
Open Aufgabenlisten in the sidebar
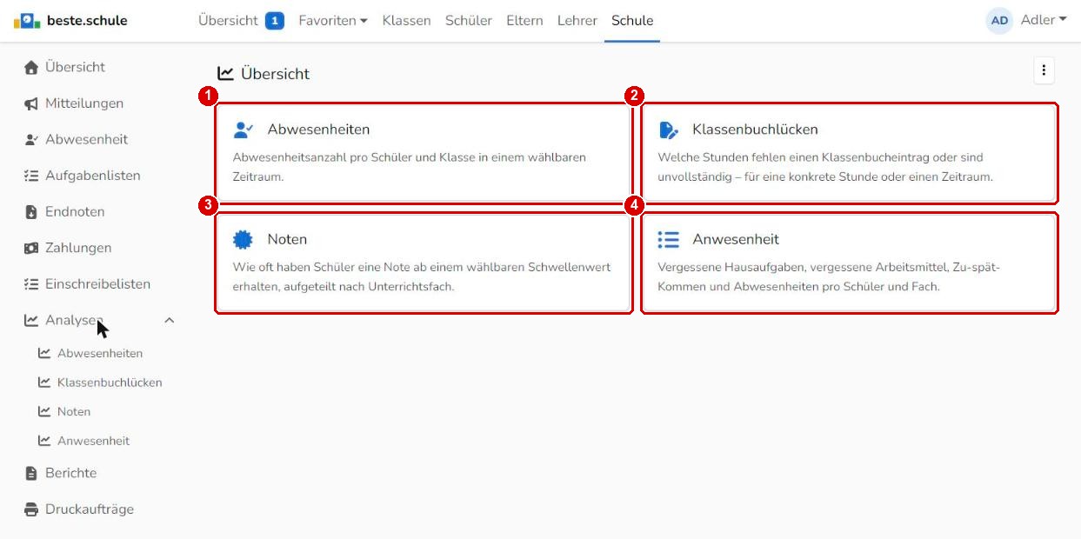coord(93,176)
